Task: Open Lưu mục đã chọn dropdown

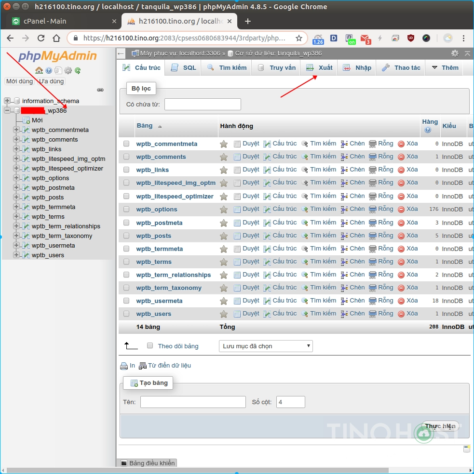Action: coord(266,346)
